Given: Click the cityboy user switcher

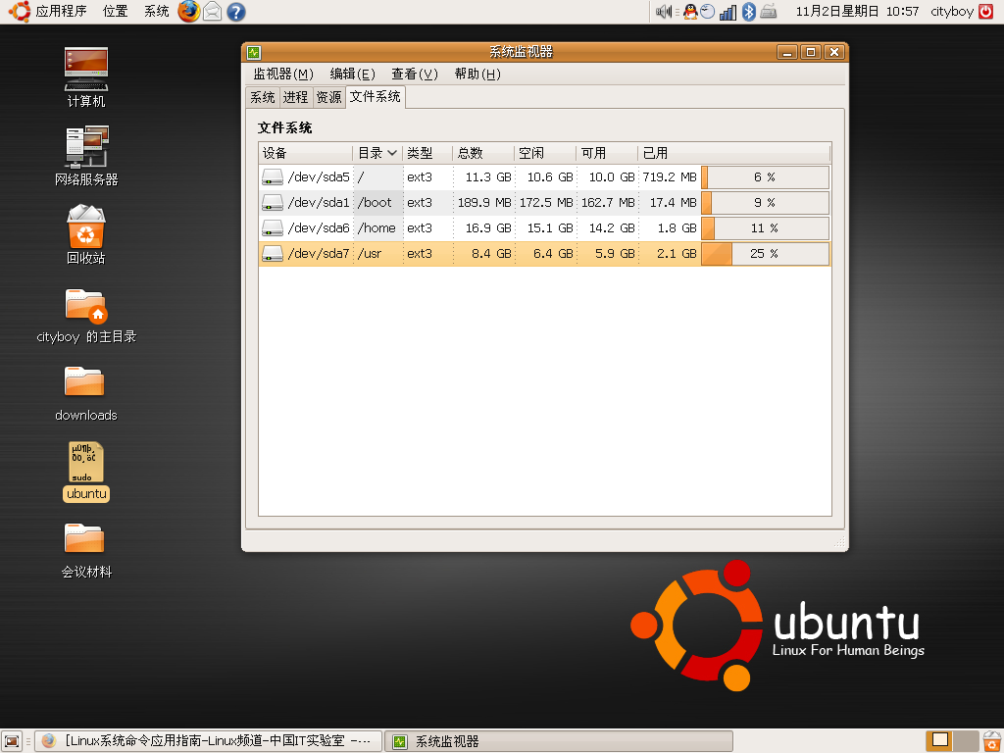Looking at the screenshot, I should pyautogui.click(x=951, y=12).
